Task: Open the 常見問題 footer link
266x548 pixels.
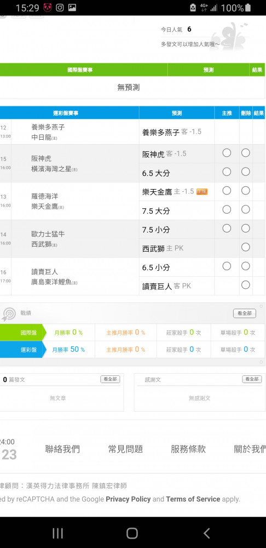Action: coord(125,449)
